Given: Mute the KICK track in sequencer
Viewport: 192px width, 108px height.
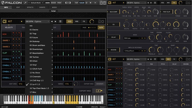Looking at the screenshot, I should (13, 33).
